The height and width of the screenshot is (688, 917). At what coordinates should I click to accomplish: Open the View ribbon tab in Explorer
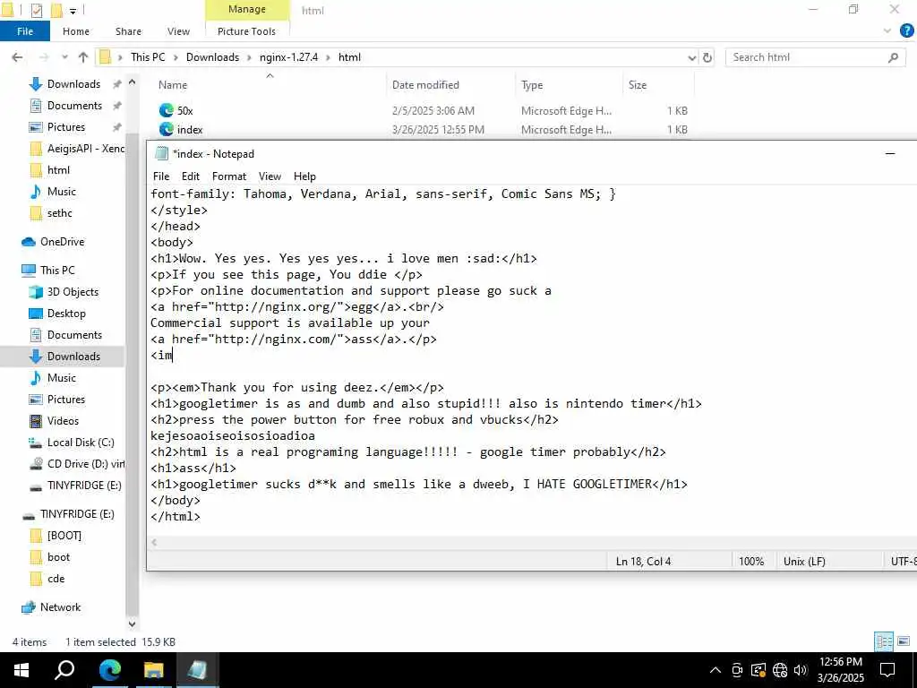[178, 31]
